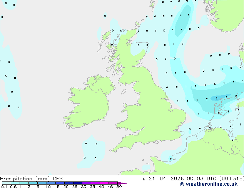
Task: Click the 20–25 mm legend swatch
Action: [x=69, y=183]
